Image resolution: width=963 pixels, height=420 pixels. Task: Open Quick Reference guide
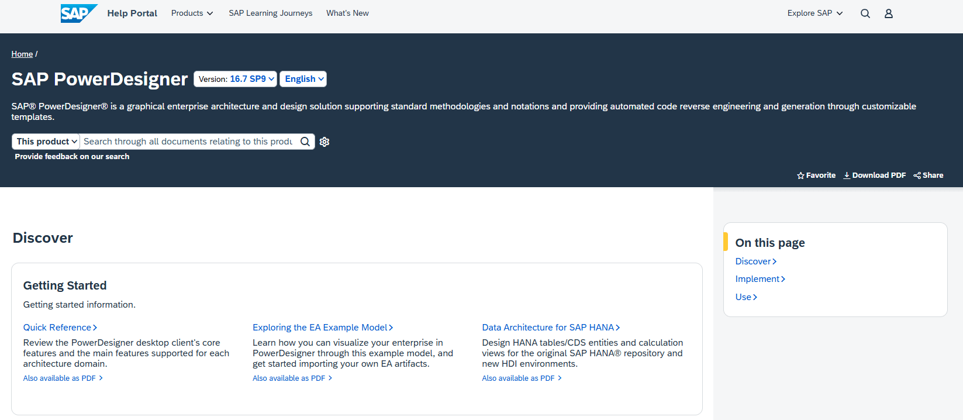click(x=60, y=328)
